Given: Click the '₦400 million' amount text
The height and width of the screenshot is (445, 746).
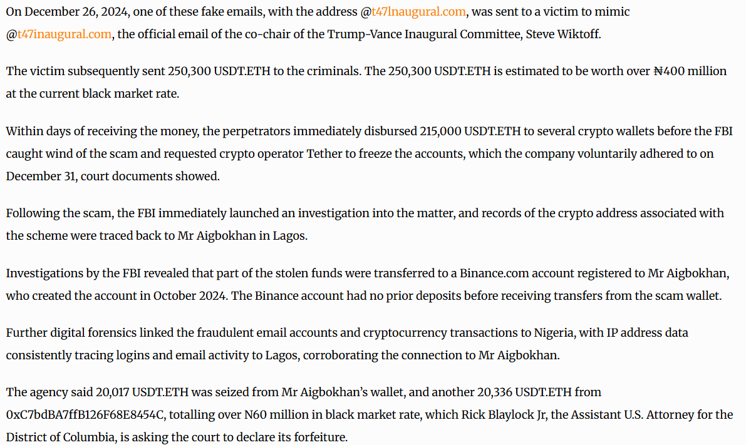Looking at the screenshot, I should pos(690,71).
